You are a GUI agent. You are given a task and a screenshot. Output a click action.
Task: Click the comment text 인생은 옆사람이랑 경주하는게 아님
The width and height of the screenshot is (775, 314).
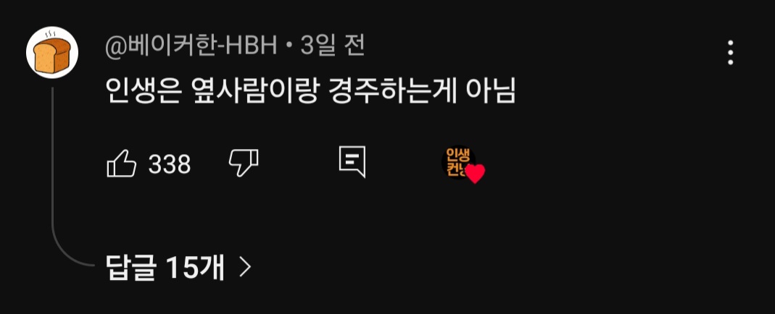[x=311, y=92]
